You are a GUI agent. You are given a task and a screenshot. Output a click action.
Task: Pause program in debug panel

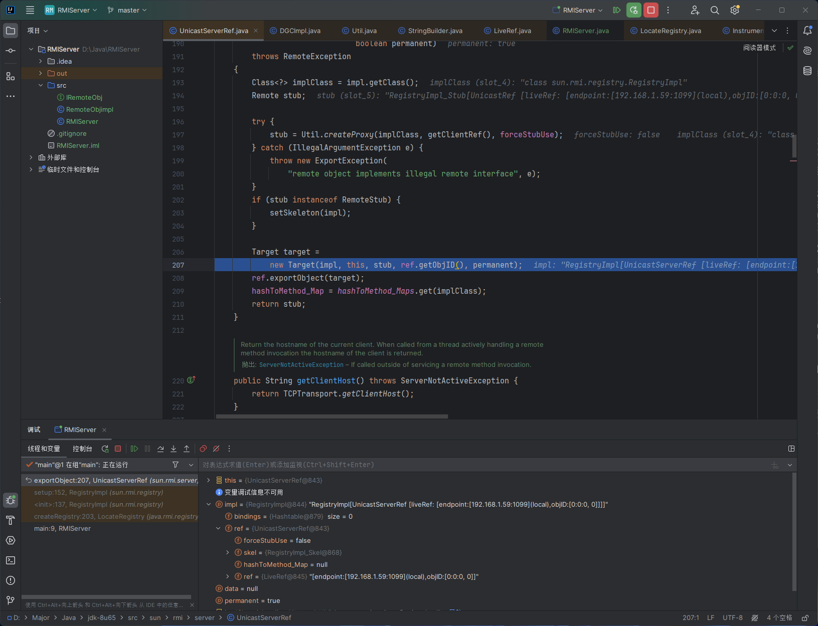coord(147,449)
